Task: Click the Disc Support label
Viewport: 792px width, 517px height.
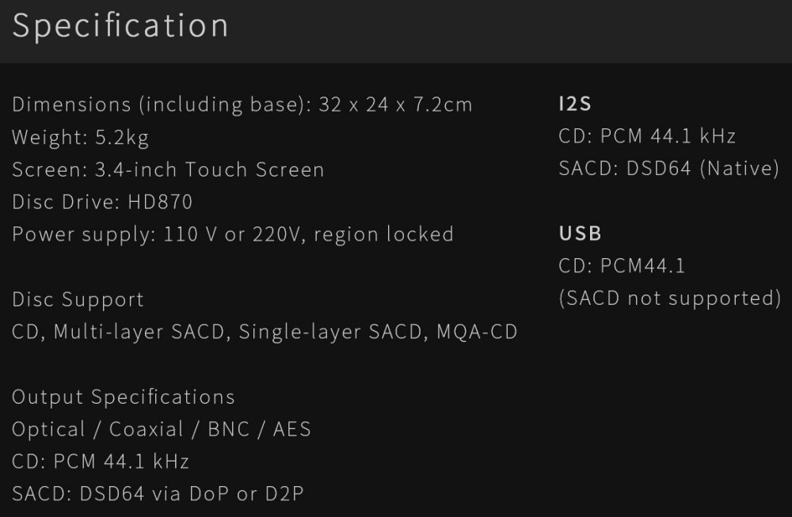Action: point(78,299)
